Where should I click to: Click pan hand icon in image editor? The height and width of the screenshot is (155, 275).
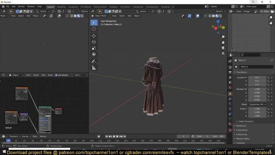[271, 23]
